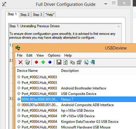Image resolution: width=136 pixels, height=129 pixels.
Task: Open the *Help* tab
Action: click(x=50, y=15)
